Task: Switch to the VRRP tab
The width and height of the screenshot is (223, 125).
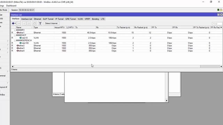Action: (87, 19)
